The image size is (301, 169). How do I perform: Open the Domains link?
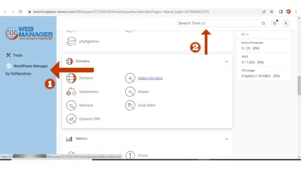coord(86,78)
